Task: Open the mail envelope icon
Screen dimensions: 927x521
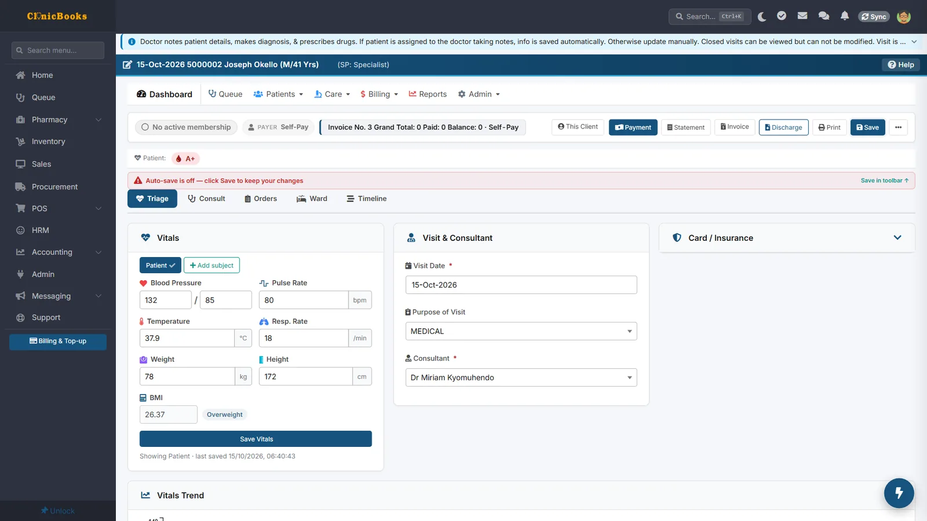Action: click(802, 16)
